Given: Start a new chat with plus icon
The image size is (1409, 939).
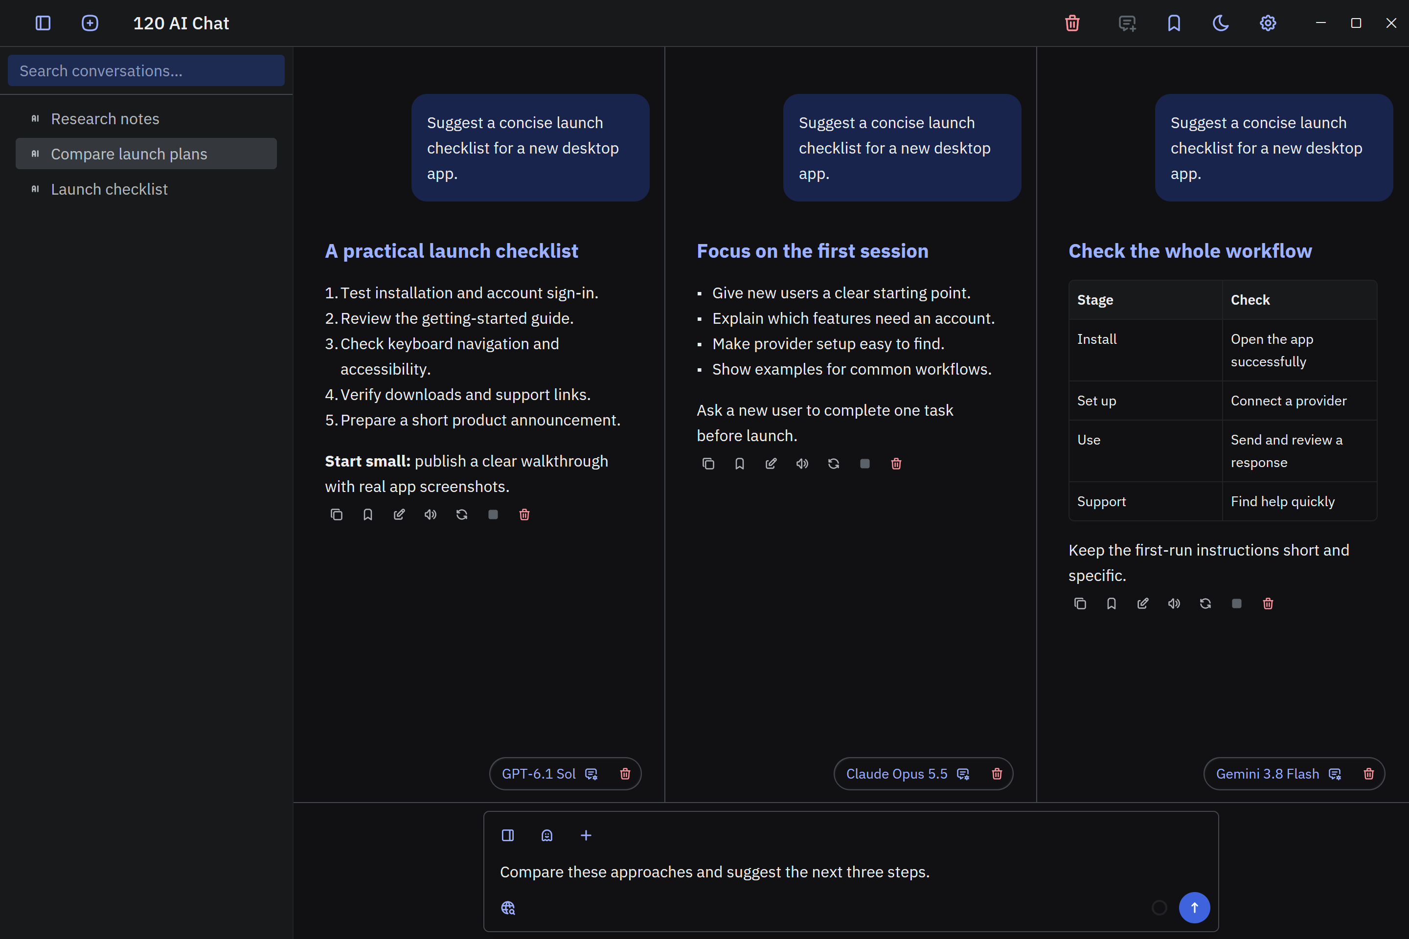Looking at the screenshot, I should point(90,23).
